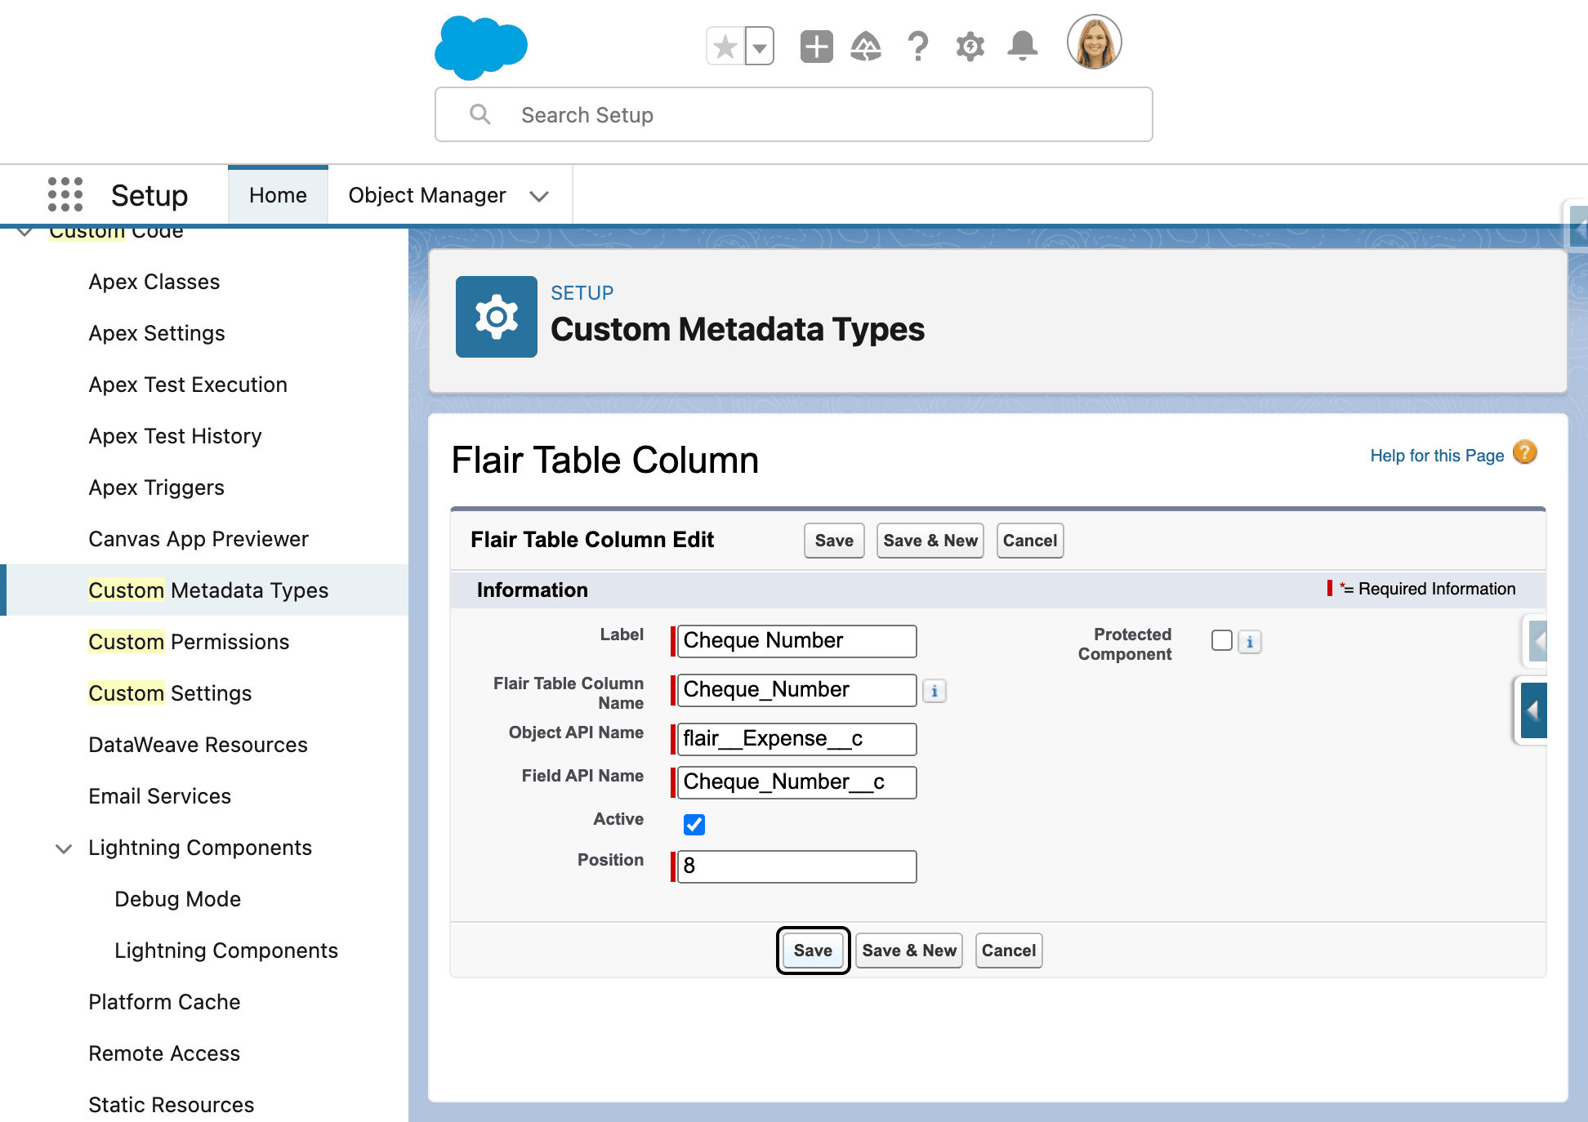Screen dimensions: 1588x1122
Task: Open the App Launcher dots icon
Action: [x=65, y=195]
